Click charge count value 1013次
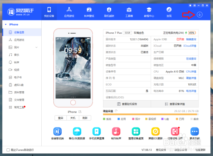Viewport: 213px width, 156px height. coord(192,84)
